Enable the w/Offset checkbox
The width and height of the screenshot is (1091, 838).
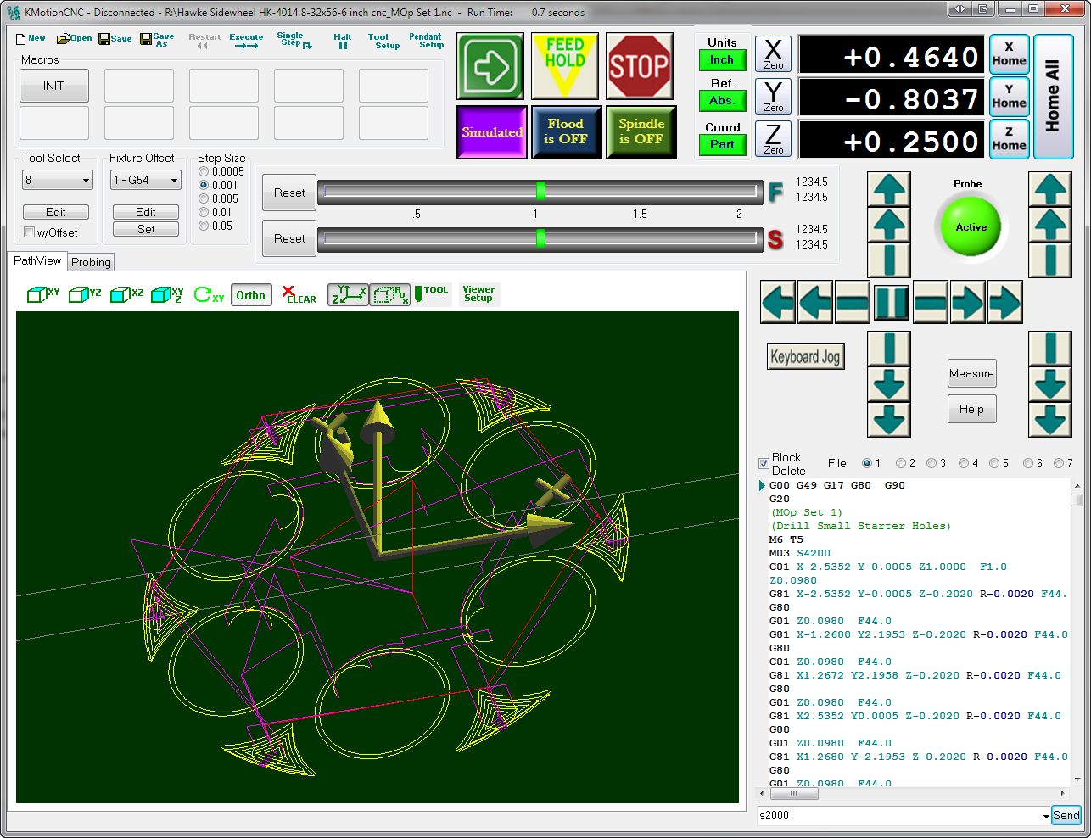pyautogui.click(x=30, y=232)
